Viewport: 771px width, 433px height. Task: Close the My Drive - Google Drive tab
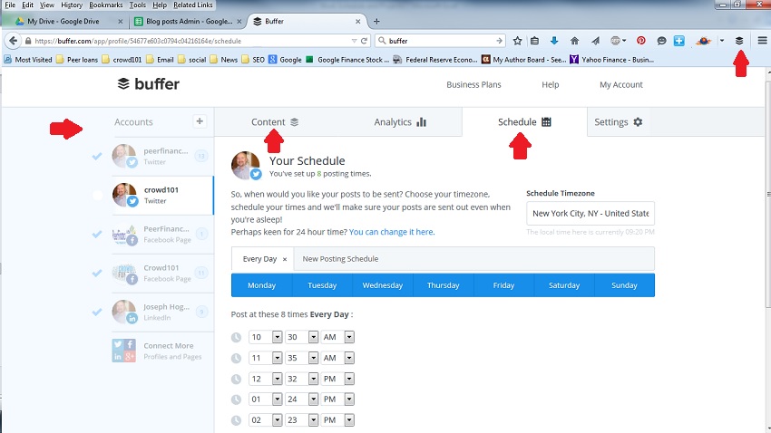[121, 21]
